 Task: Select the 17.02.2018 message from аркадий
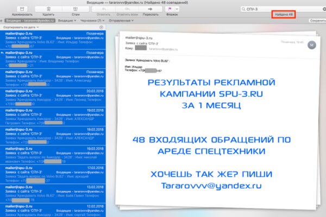click(x=53, y=174)
